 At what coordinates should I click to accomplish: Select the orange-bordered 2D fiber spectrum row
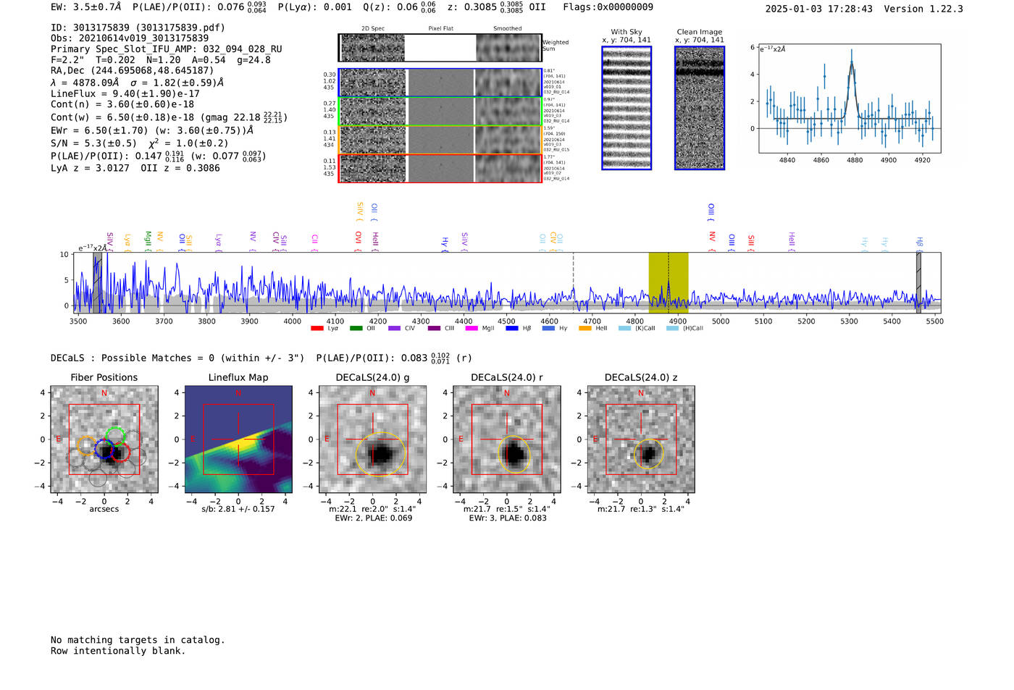pos(440,140)
